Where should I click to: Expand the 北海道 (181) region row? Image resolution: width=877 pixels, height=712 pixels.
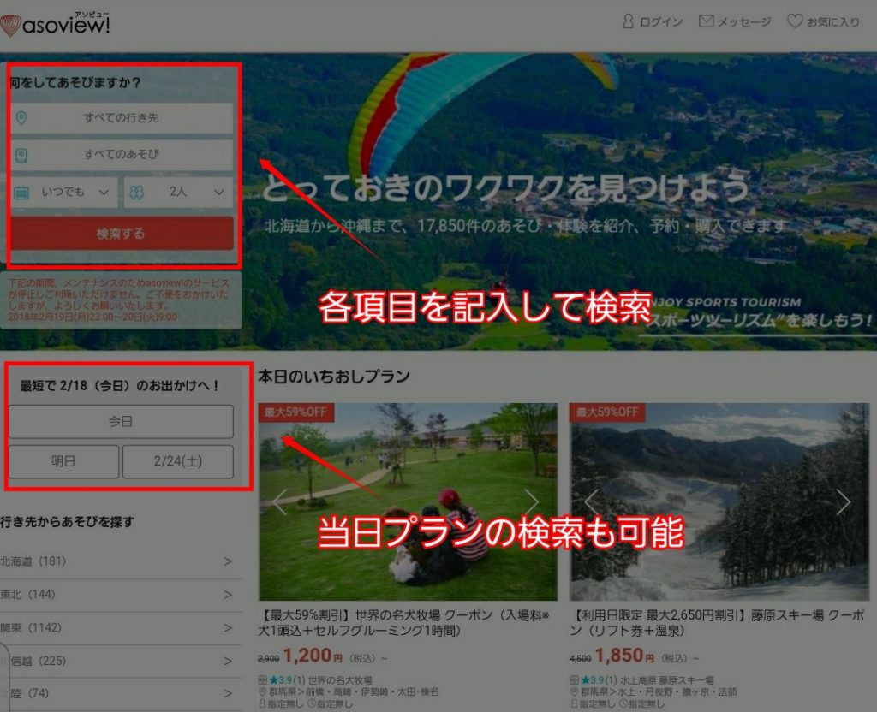tap(121, 561)
